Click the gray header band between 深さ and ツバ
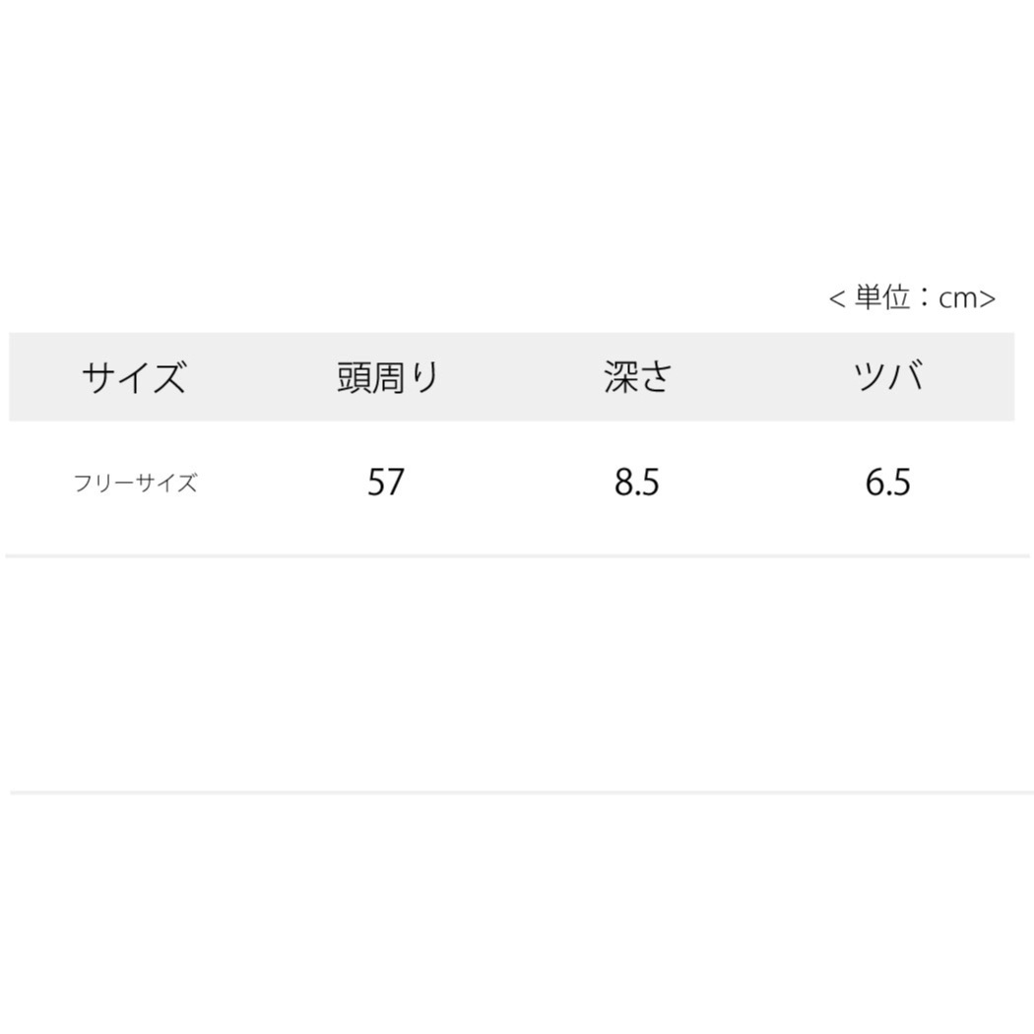Viewport: 1034px width, 1034px height. point(763,377)
